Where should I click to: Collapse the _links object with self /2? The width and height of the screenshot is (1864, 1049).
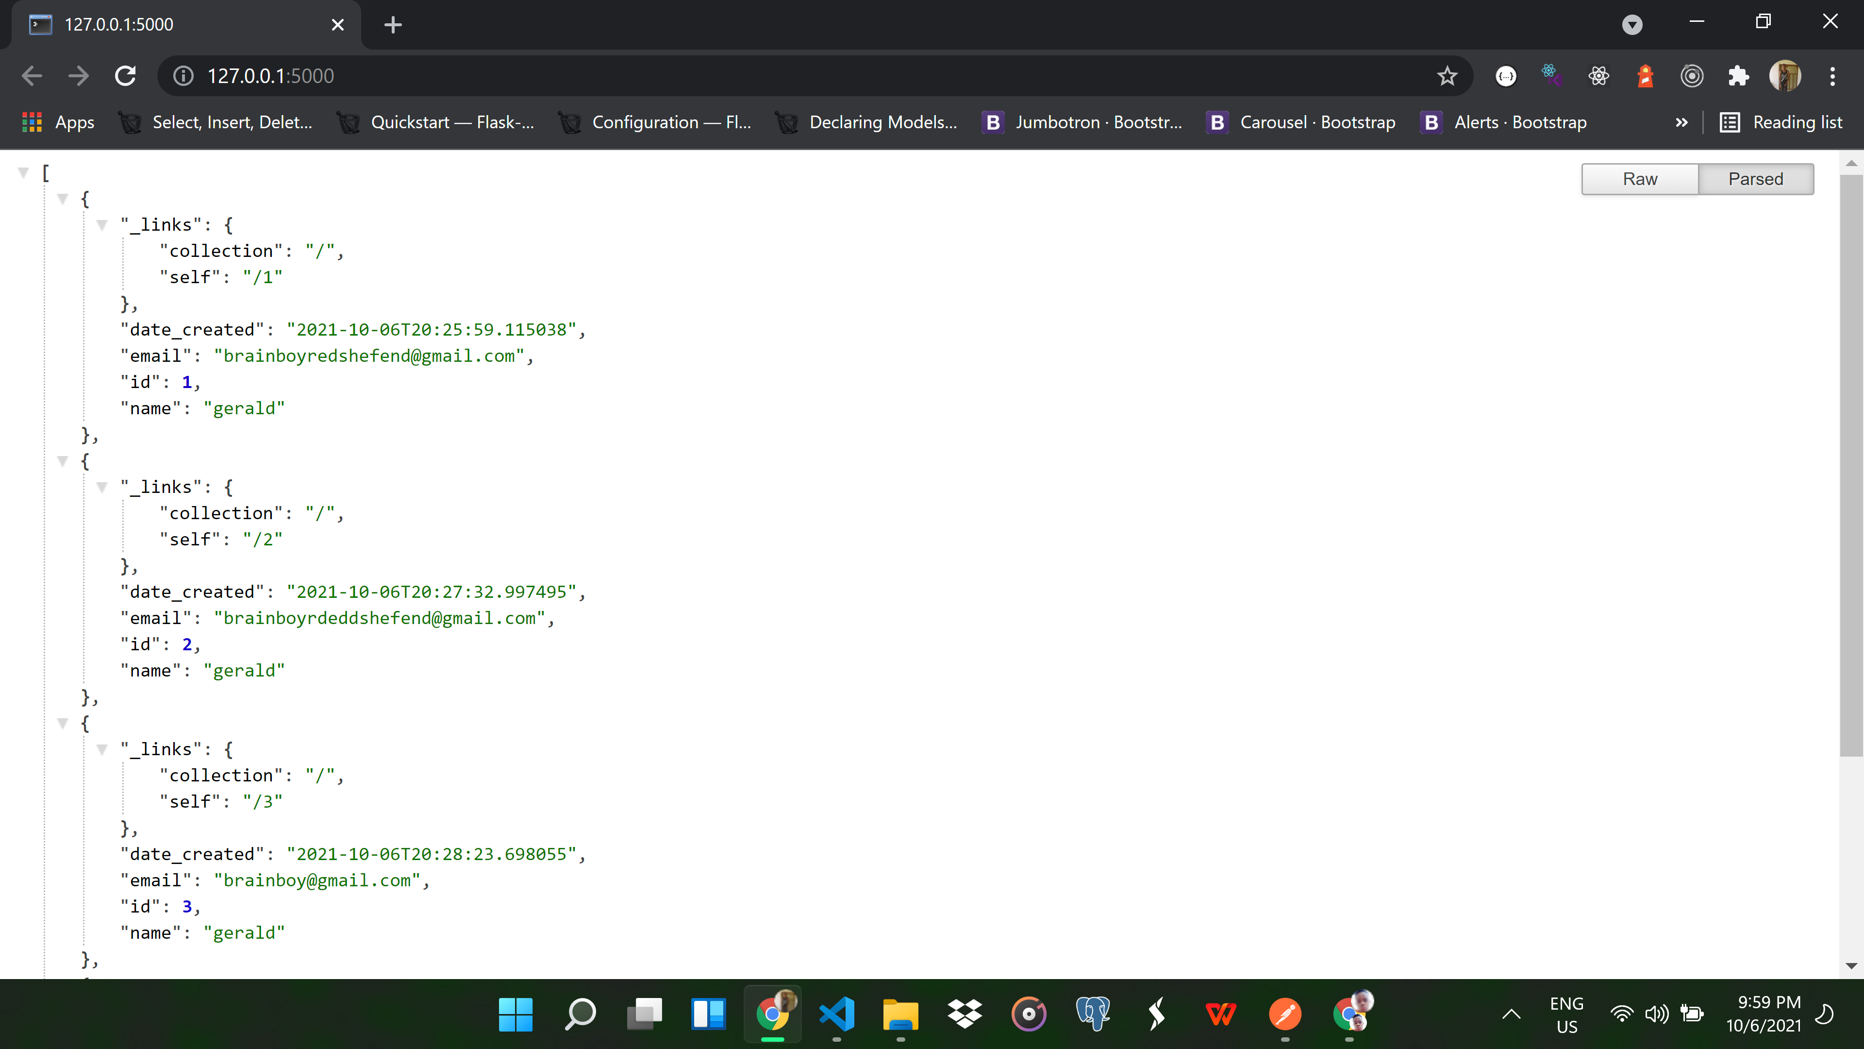pyautogui.click(x=102, y=487)
